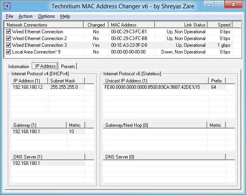Uncheck the Wired Ethernet Connection checkbox
Screen dimensions: 246x195
(x=8, y=32)
